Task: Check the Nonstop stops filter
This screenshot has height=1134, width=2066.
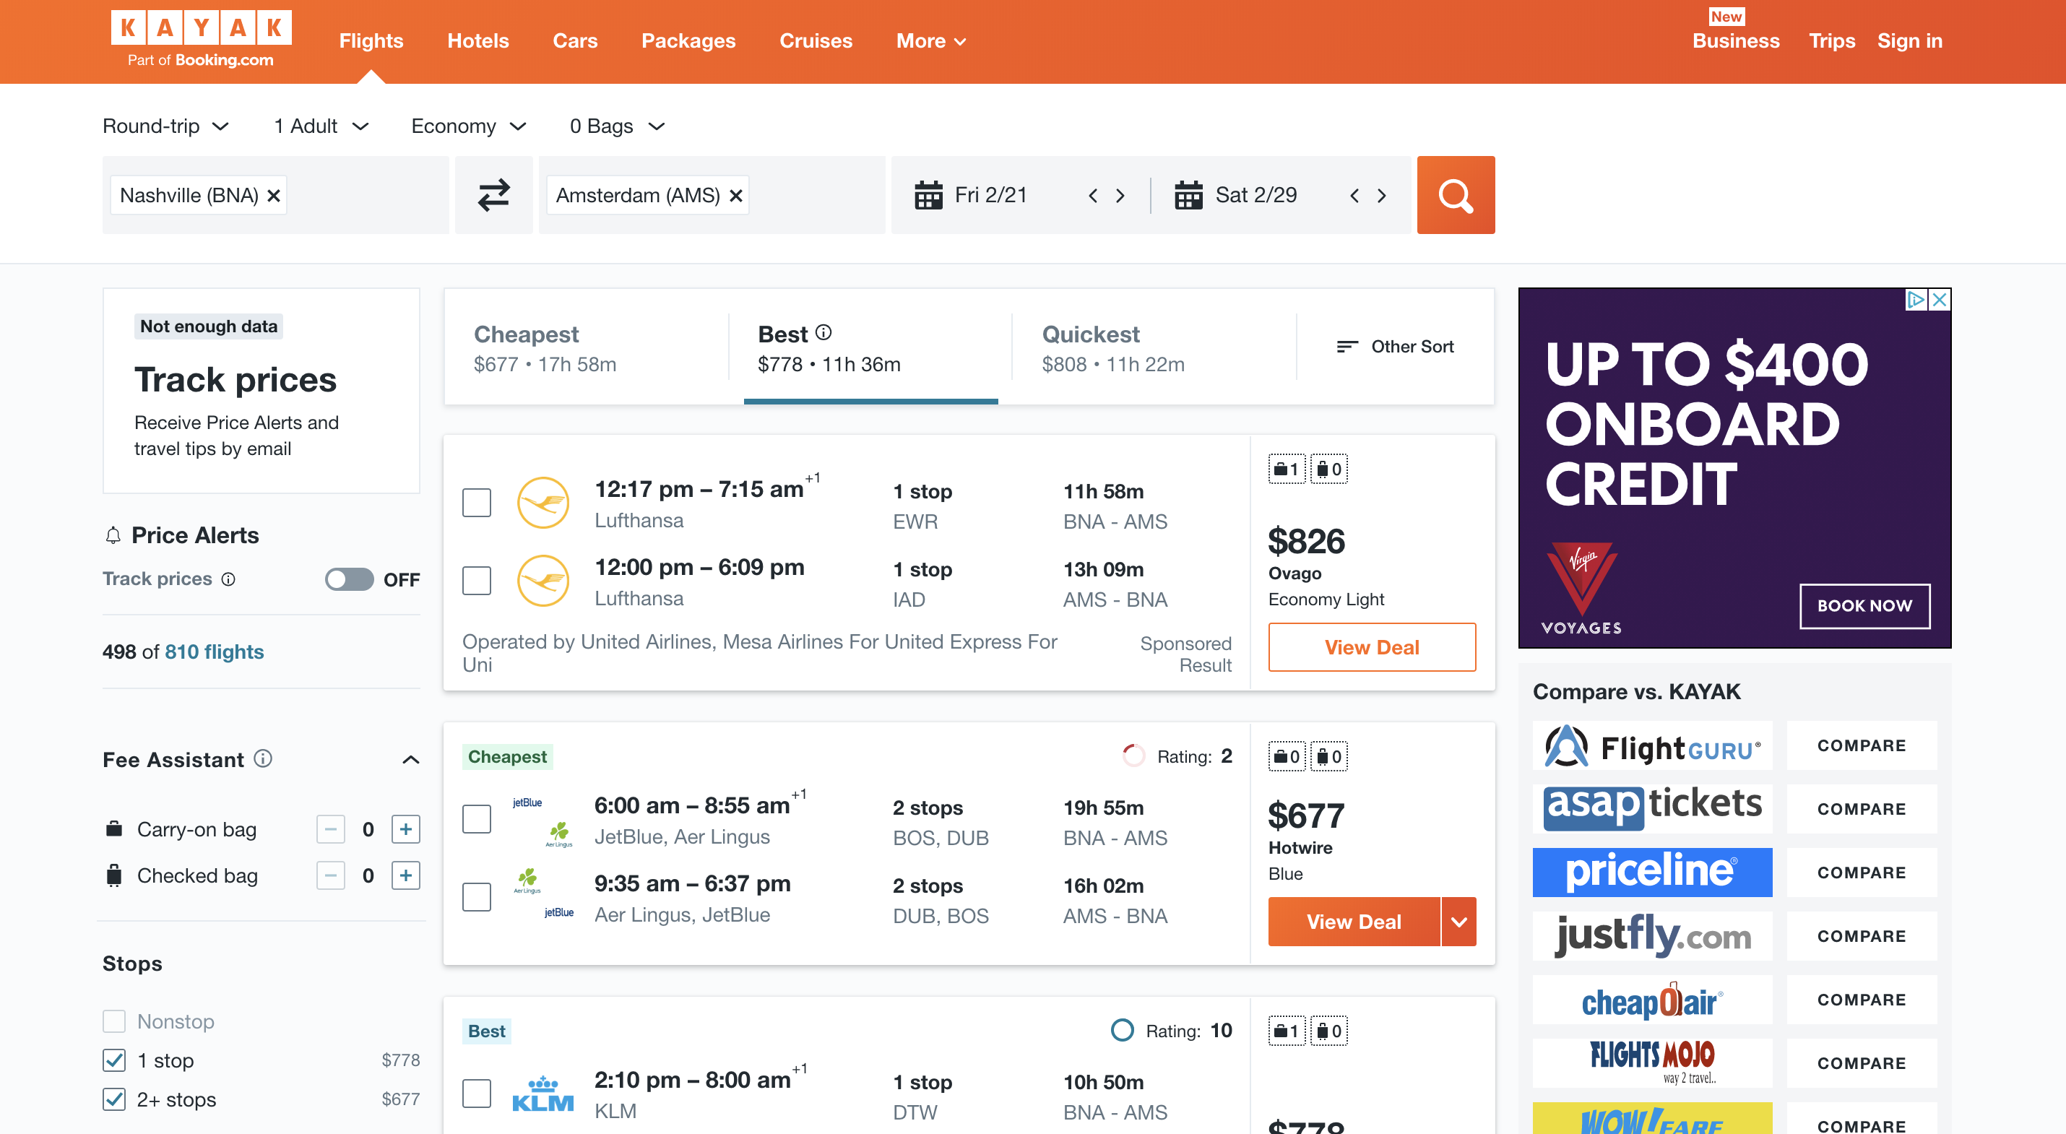Action: (114, 1021)
